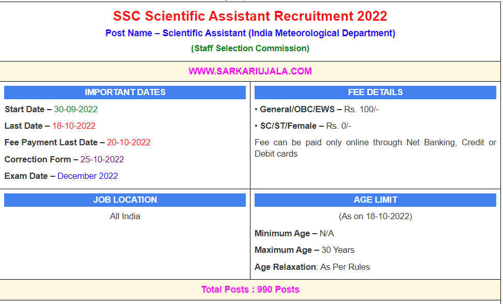Click the correction form date 25-10-2022

tap(102, 159)
